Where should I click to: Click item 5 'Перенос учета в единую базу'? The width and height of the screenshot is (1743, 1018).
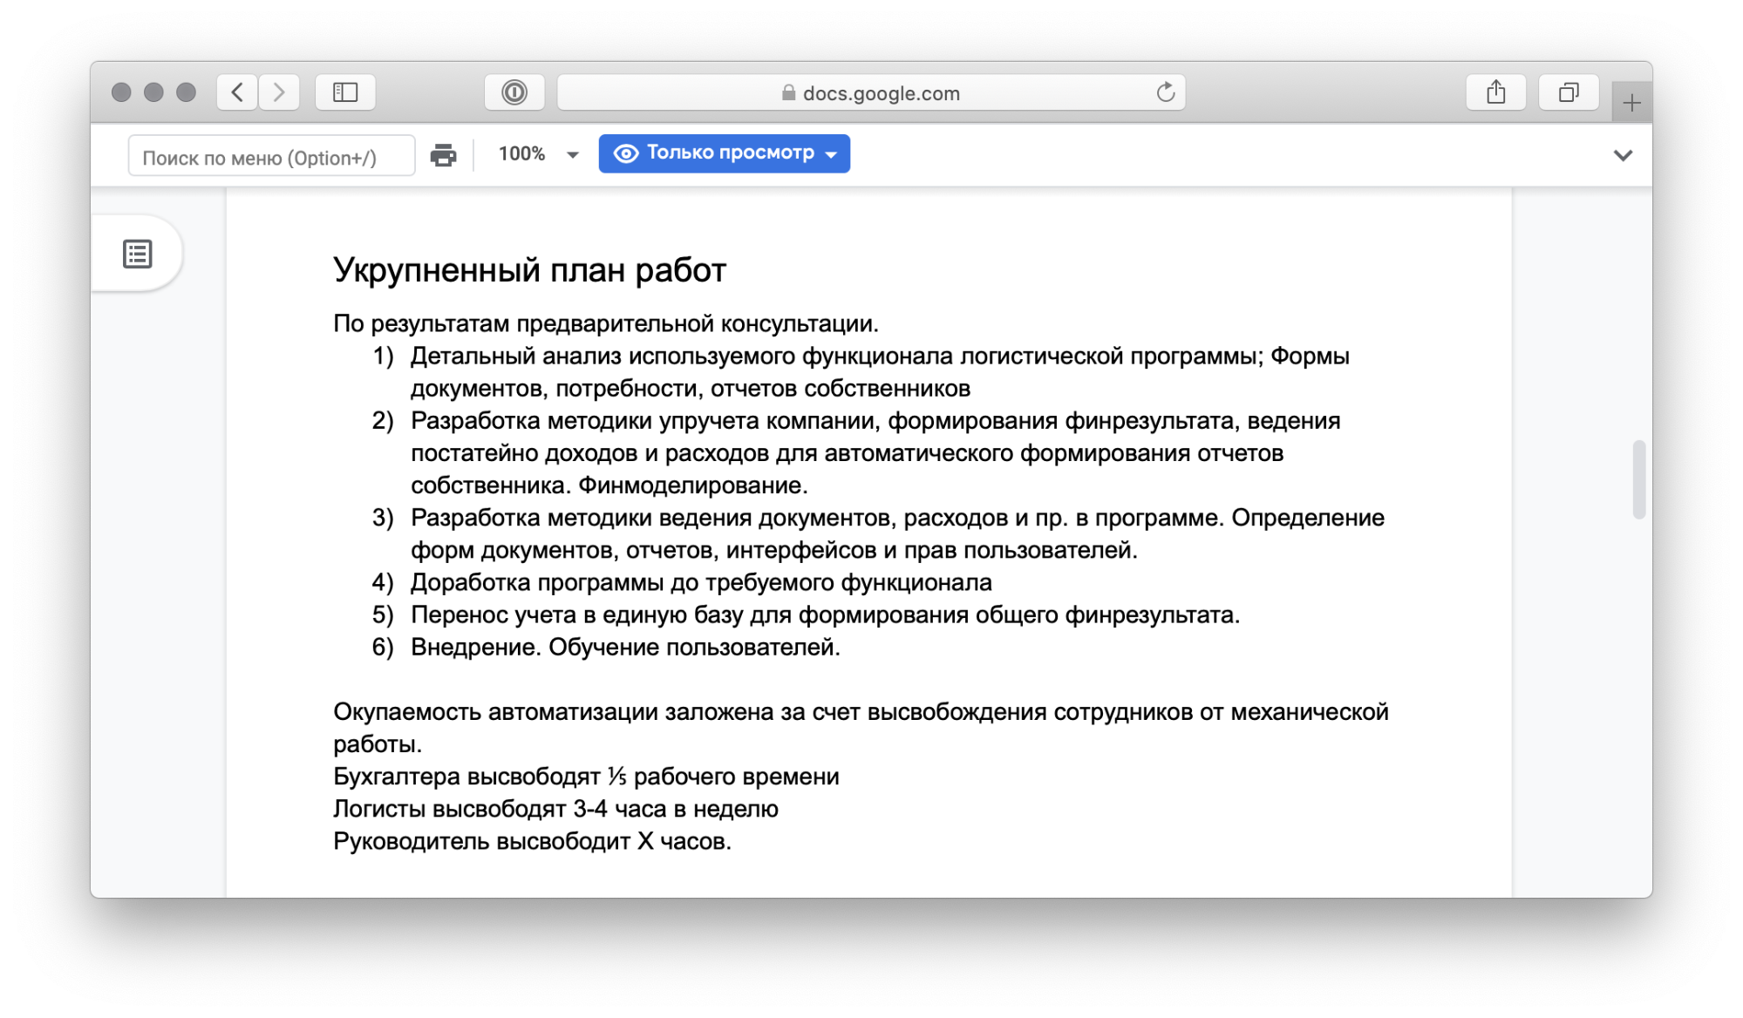pyautogui.click(x=825, y=614)
